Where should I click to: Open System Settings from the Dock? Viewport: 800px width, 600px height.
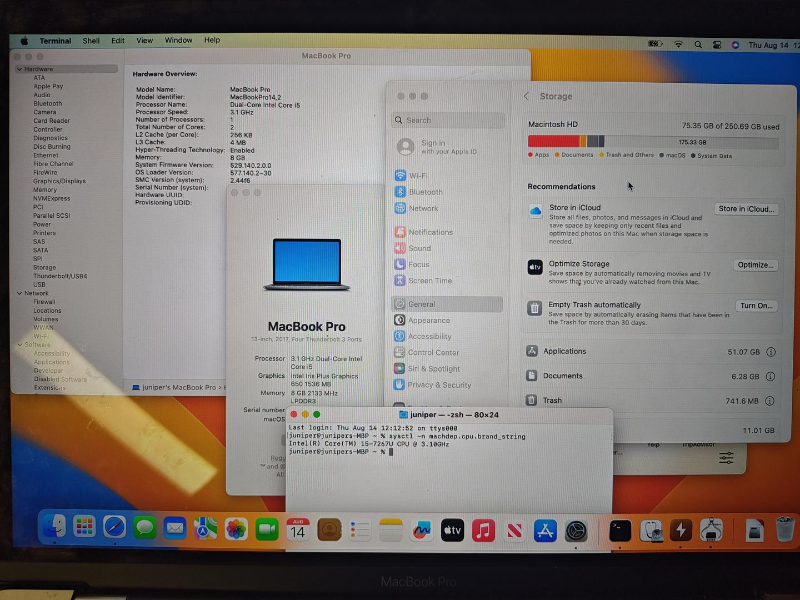[576, 532]
